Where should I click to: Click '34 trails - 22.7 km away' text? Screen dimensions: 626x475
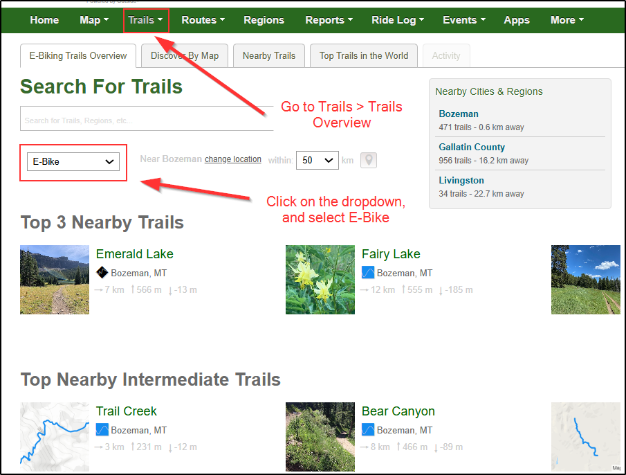[x=481, y=194]
